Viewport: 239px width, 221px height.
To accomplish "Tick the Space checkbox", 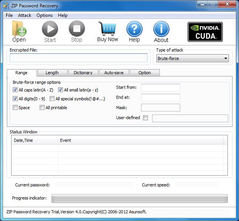I will pyautogui.click(x=15, y=108).
